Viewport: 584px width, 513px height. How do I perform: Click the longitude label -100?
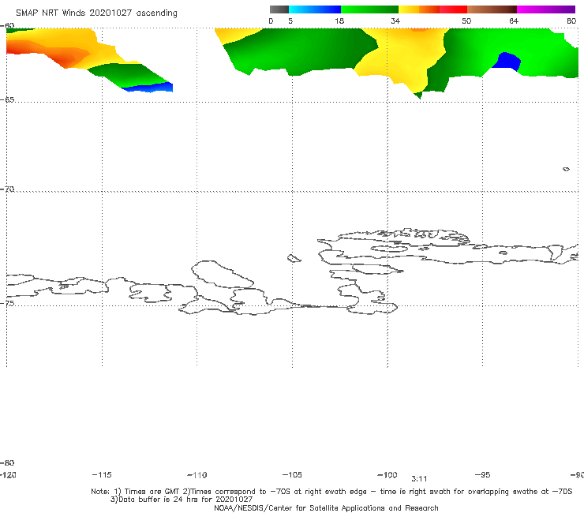click(387, 474)
